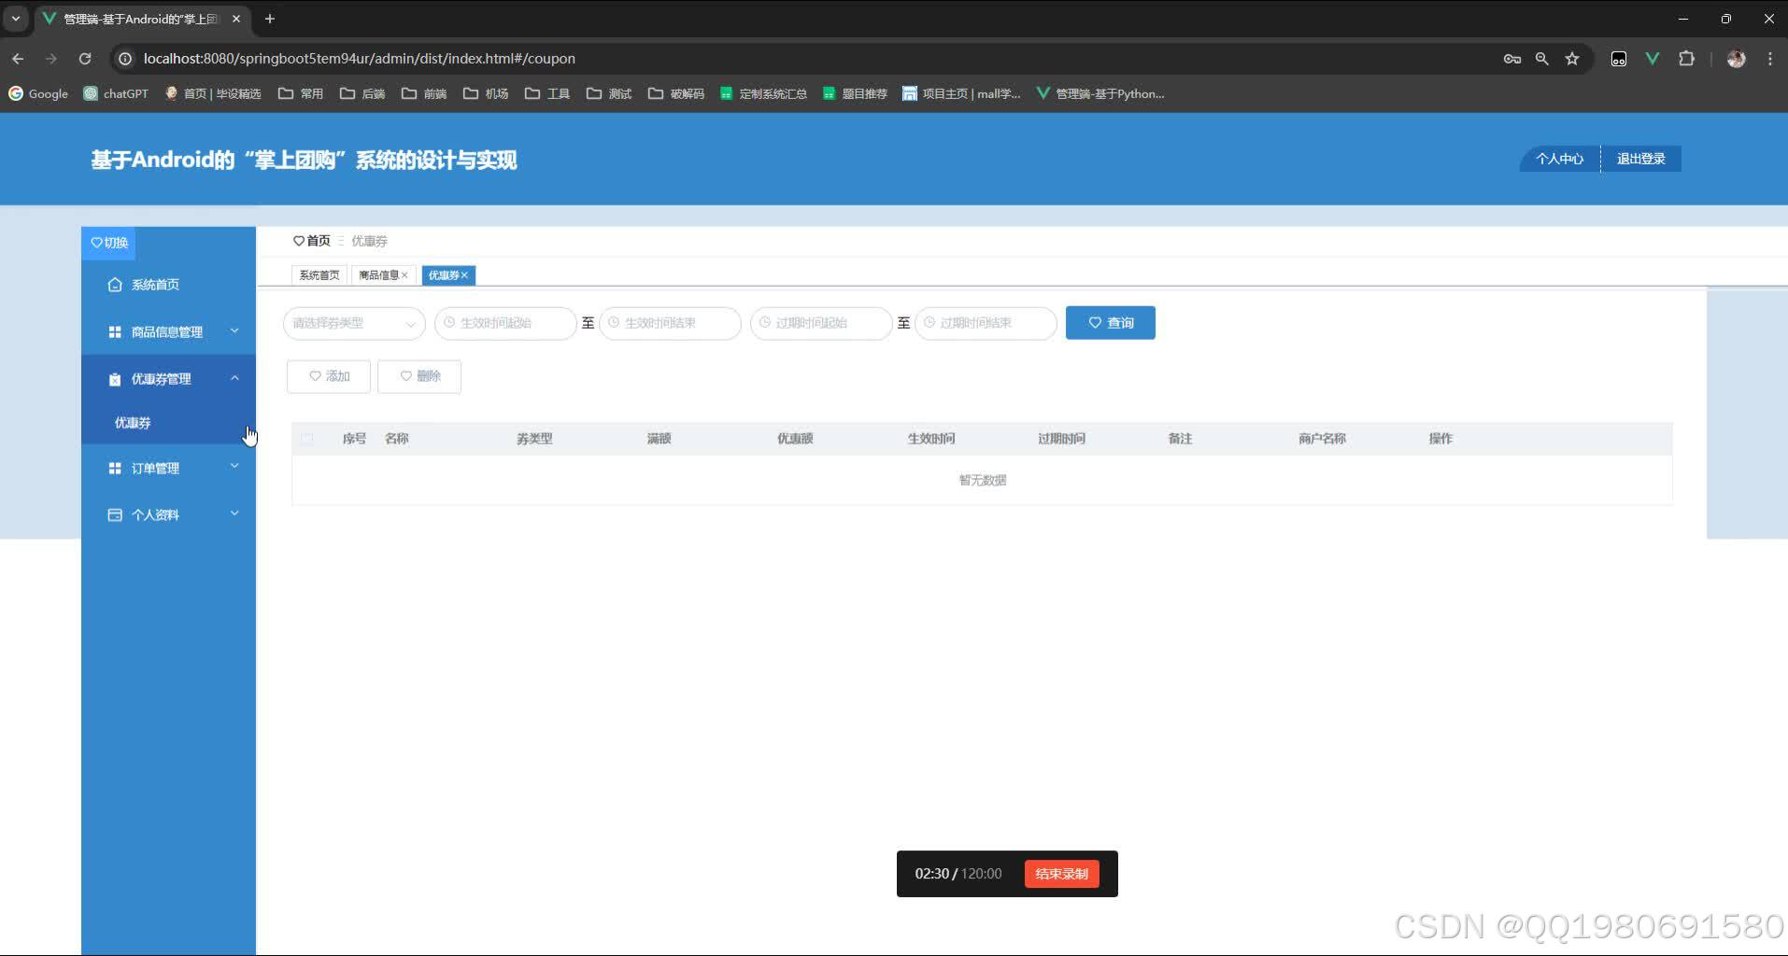The height and width of the screenshot is (956, 1788).
Task: Switch to the 系统首页 page tab
Action: [319, 275]
